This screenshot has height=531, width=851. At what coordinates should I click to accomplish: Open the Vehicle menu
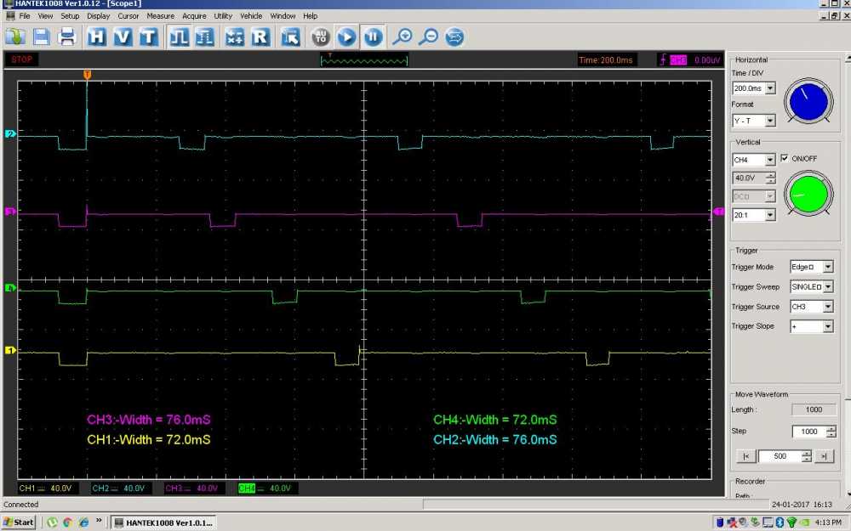coord(251,15)
